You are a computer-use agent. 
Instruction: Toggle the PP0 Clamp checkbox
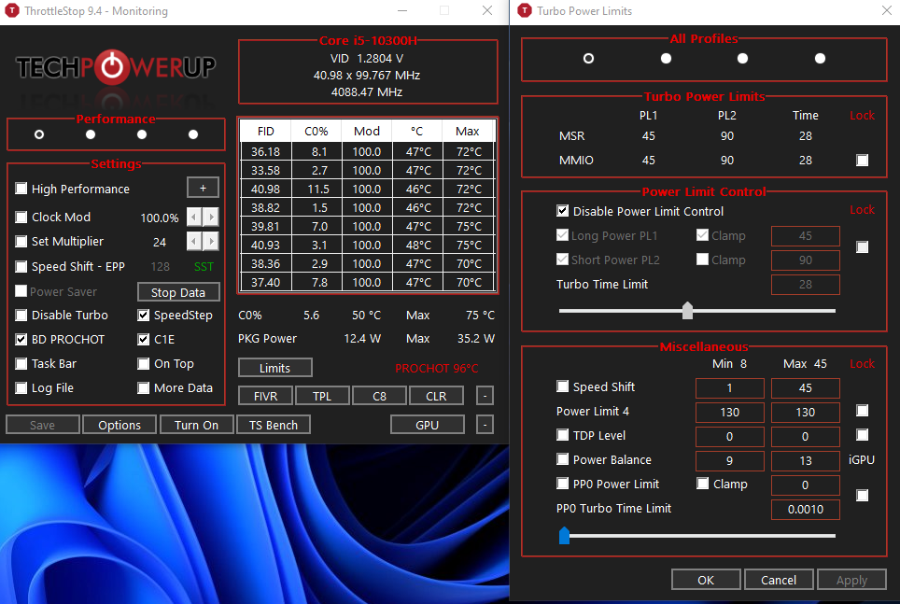pos(703,484)
